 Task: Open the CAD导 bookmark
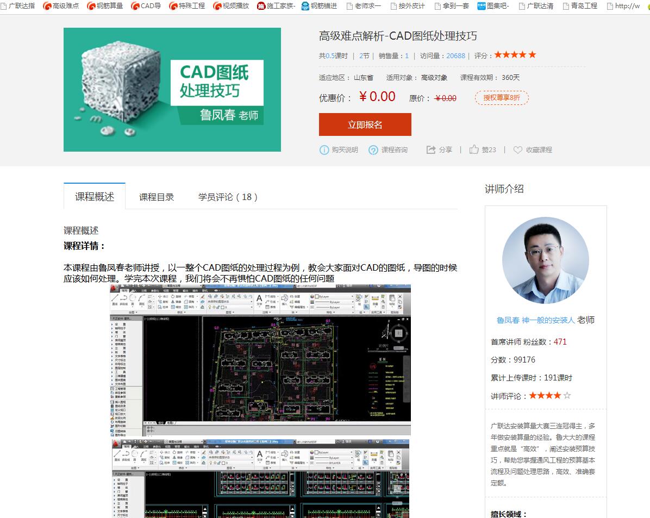point(146,6)
